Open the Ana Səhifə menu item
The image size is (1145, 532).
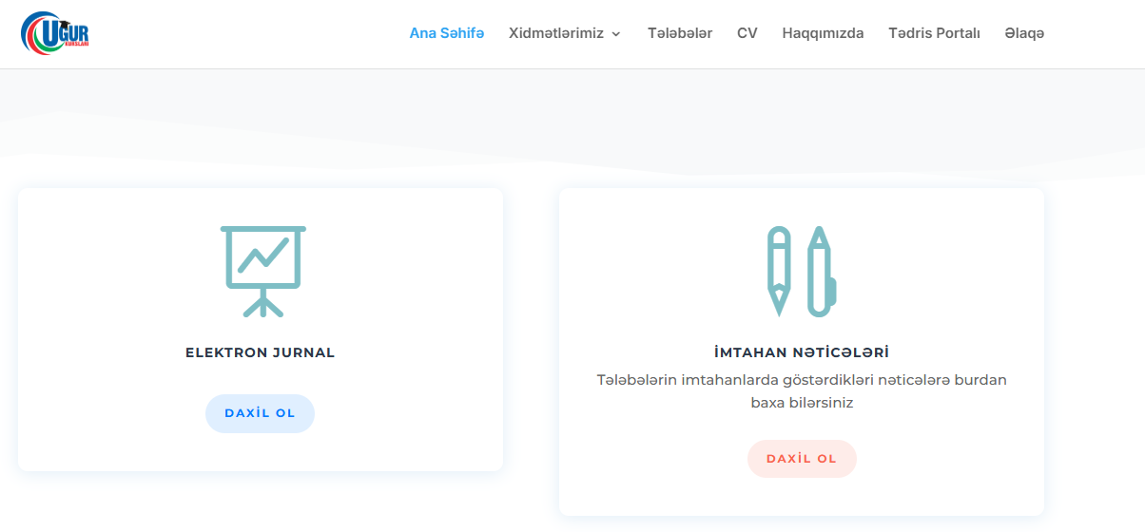pos(447,33)
